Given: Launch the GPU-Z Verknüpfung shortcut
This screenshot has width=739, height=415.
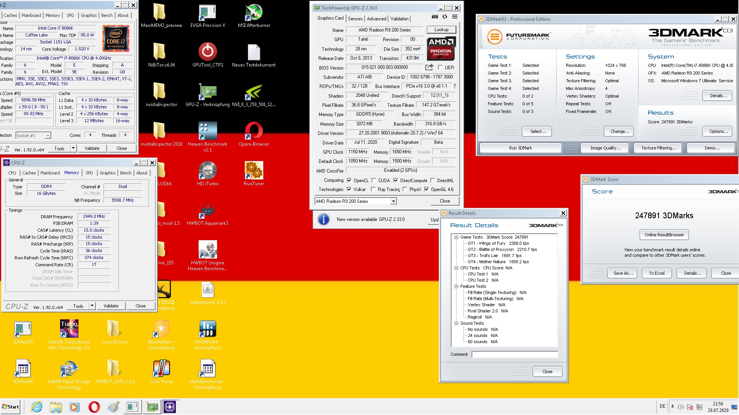Looking at the screenshot, I should pyautogui.click(x=207, y=95).
